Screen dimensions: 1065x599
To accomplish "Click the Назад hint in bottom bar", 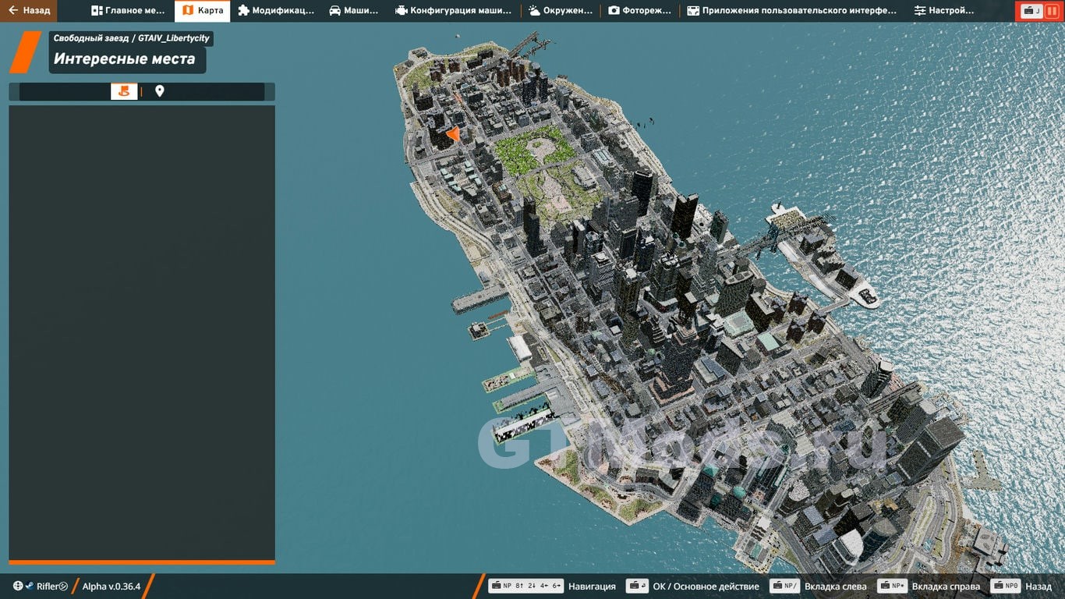I will pyautogui.click(x=1038, y=587).
